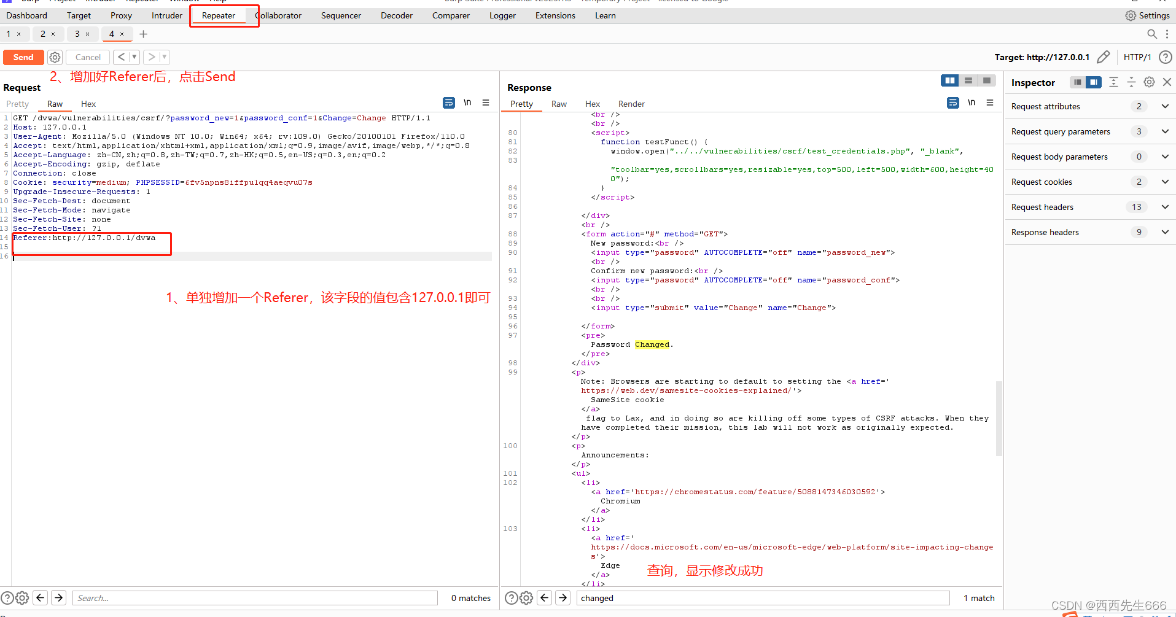Jump to previous request search match

click(x=41, y=597)
